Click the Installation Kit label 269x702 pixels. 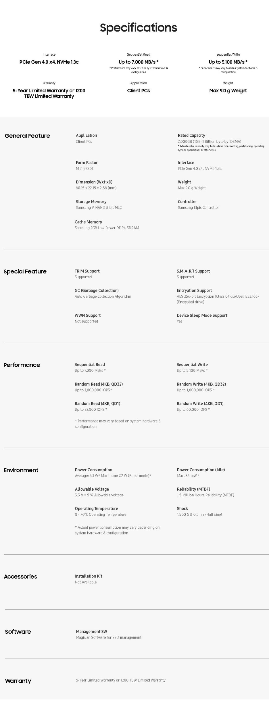(x=89, y=576)
